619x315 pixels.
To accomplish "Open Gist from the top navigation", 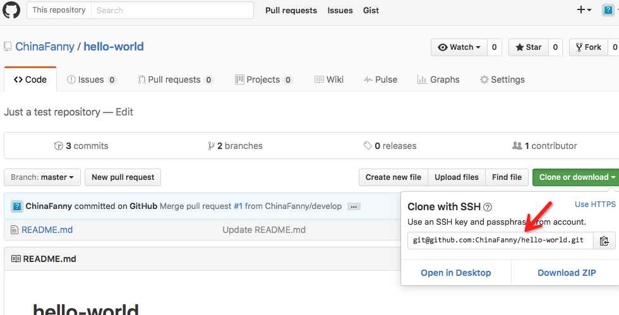I will 371,10.
